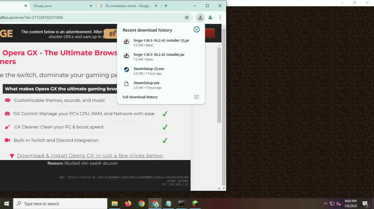Open the Chrome three-dot menu
The width and height of the screenshot is (374, 209).
click(220, 17)
